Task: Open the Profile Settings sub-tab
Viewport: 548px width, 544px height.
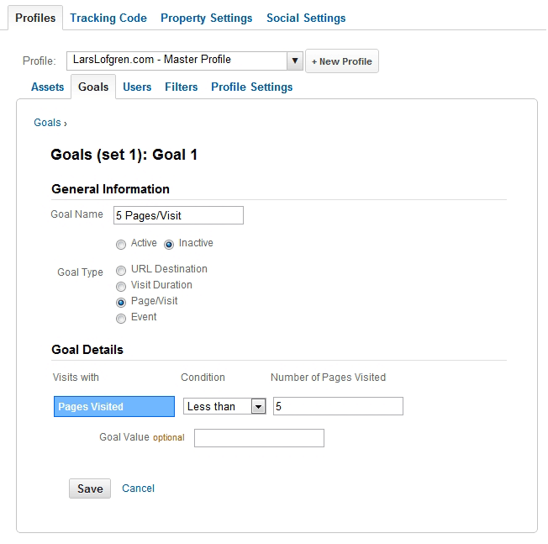Action: (x=251, y=87)
